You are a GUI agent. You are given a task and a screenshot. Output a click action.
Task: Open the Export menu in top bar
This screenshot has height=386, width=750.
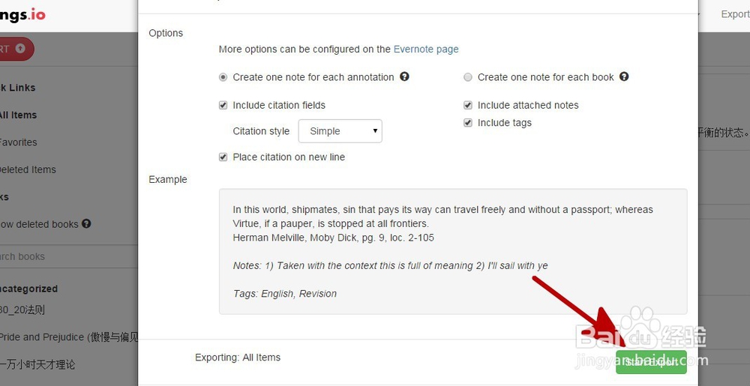point(734,13)
